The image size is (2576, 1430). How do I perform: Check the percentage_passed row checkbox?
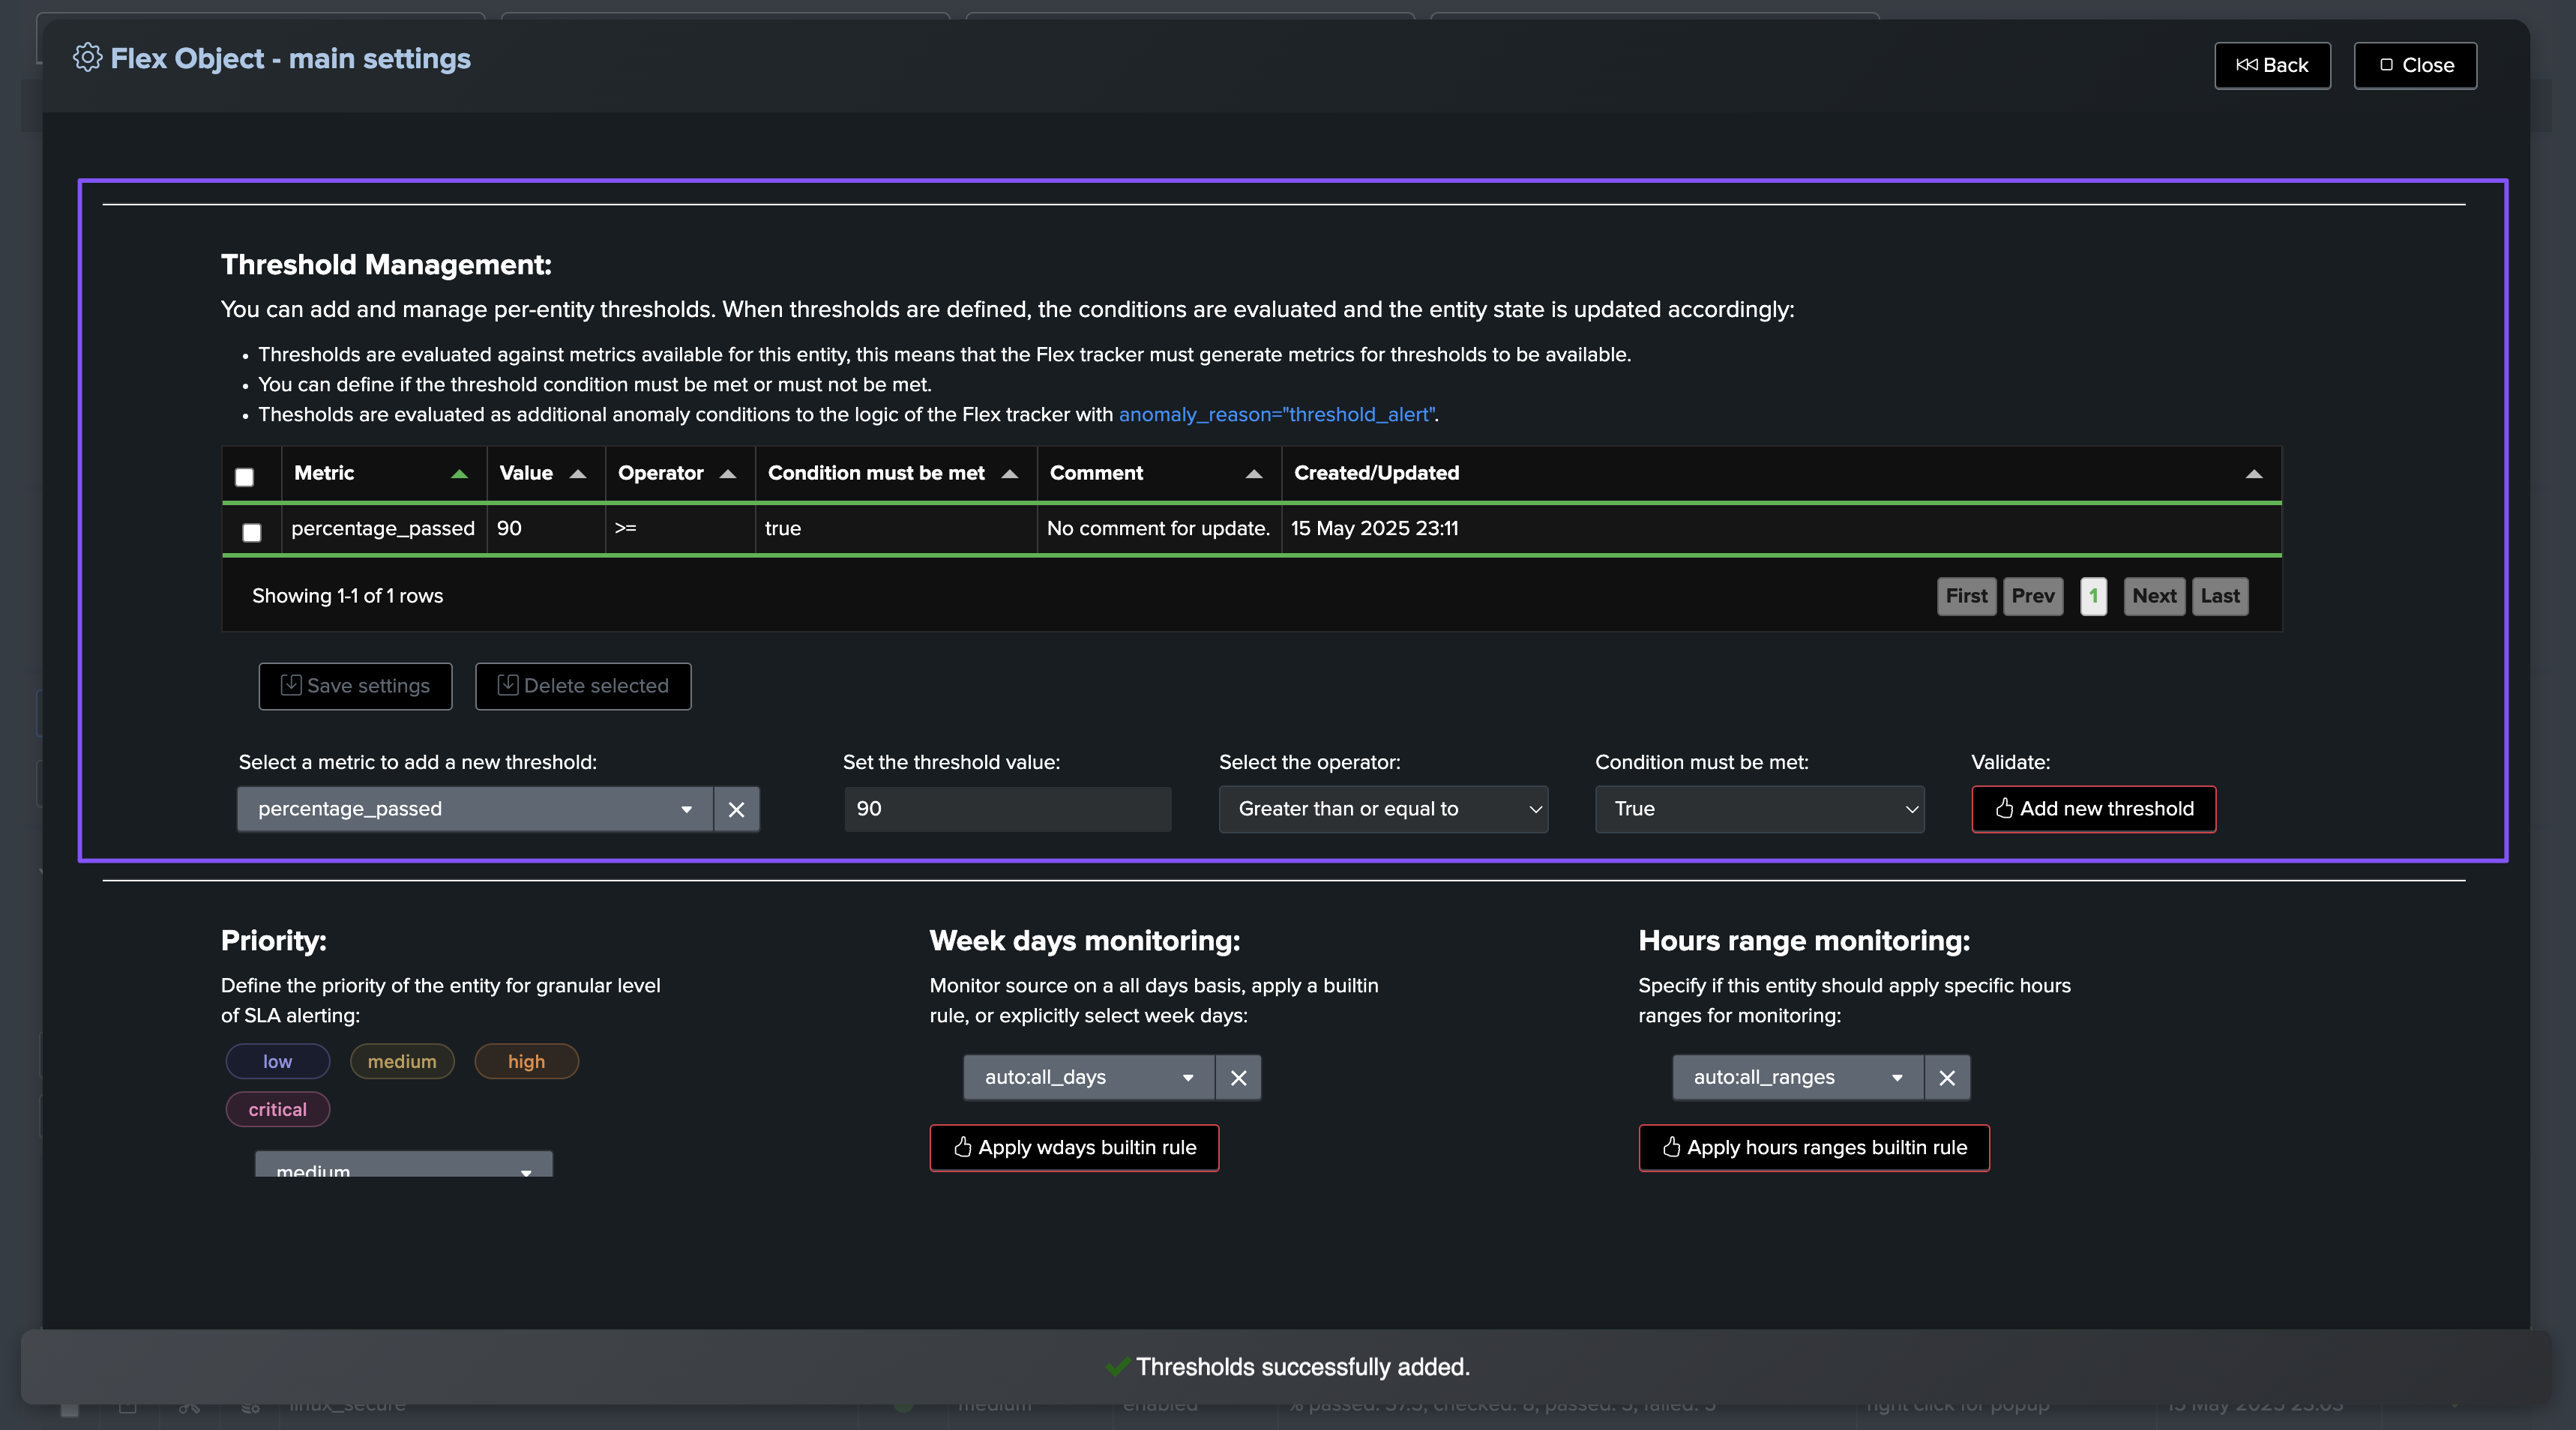(252, 533)
